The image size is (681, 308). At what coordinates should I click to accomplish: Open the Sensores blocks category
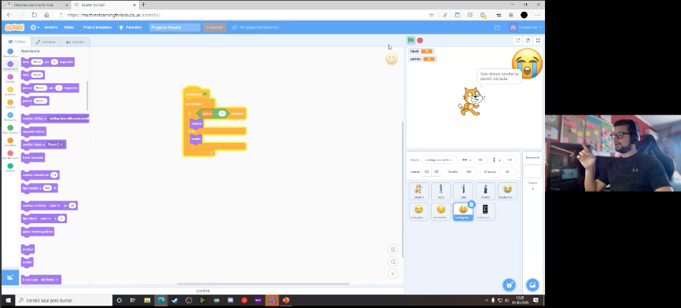pyautogui.click(x=10, y=117)
